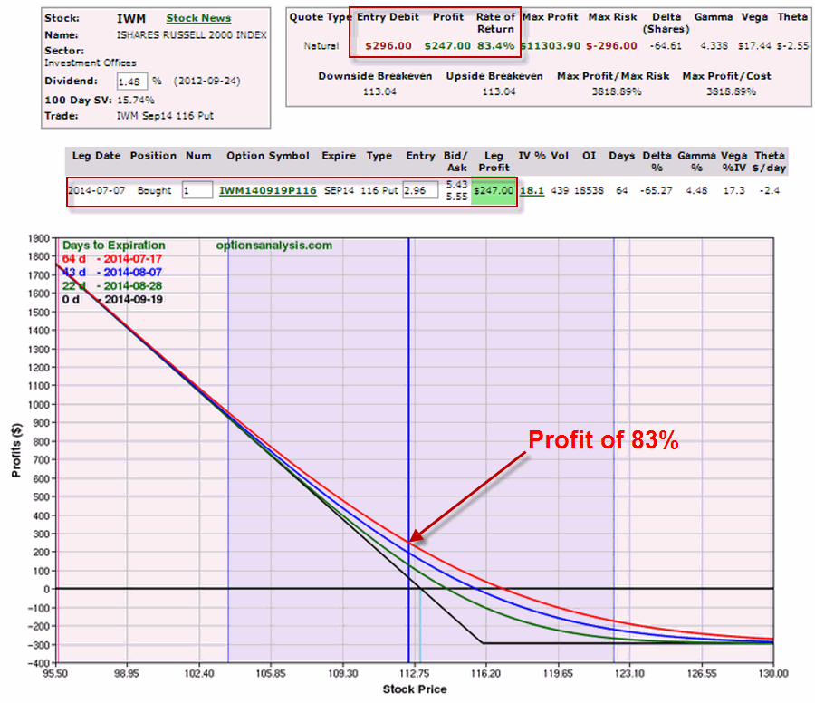Select the 0 d 2014-09-19 legend entry

click(111, 300)
